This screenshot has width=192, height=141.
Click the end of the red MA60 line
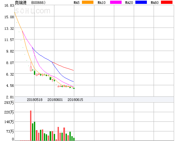click(x=73, y=70)
